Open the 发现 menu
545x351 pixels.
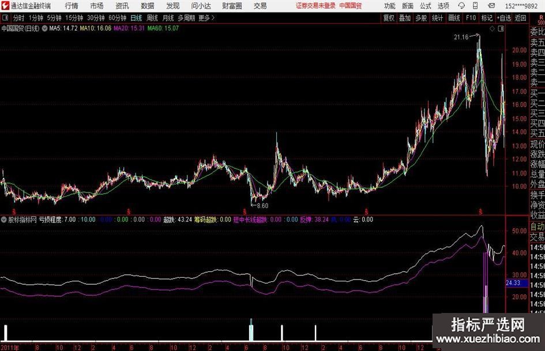point(173,6)
